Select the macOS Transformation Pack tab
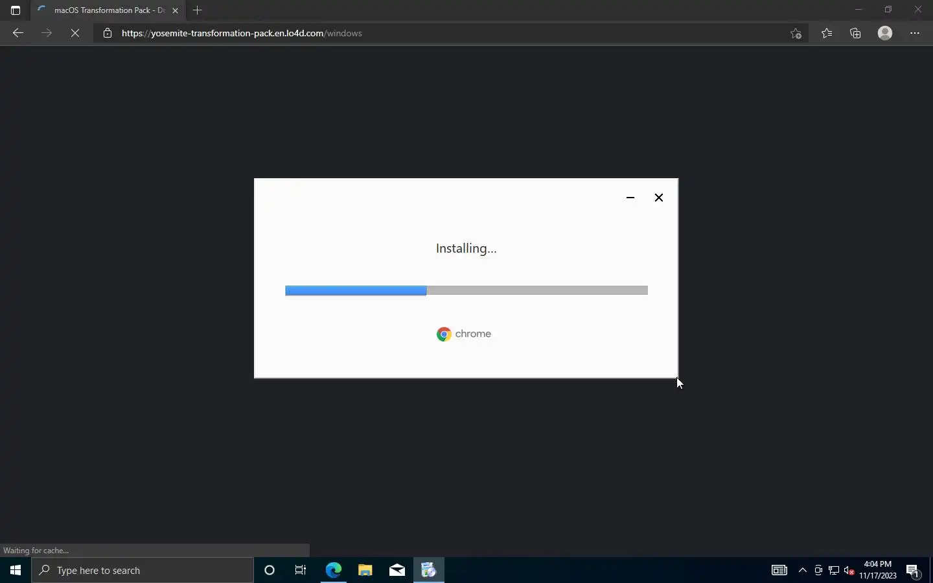 coord(108,10)
